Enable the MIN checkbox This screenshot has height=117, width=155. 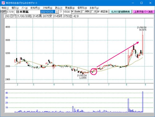pos(83,11)
